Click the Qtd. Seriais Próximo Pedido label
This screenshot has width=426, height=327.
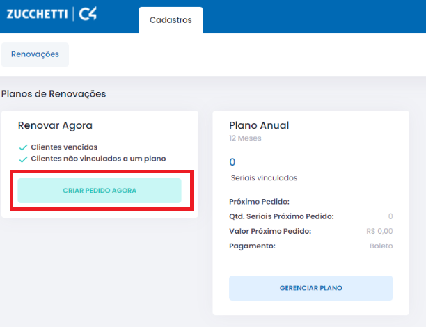(281, 216)
